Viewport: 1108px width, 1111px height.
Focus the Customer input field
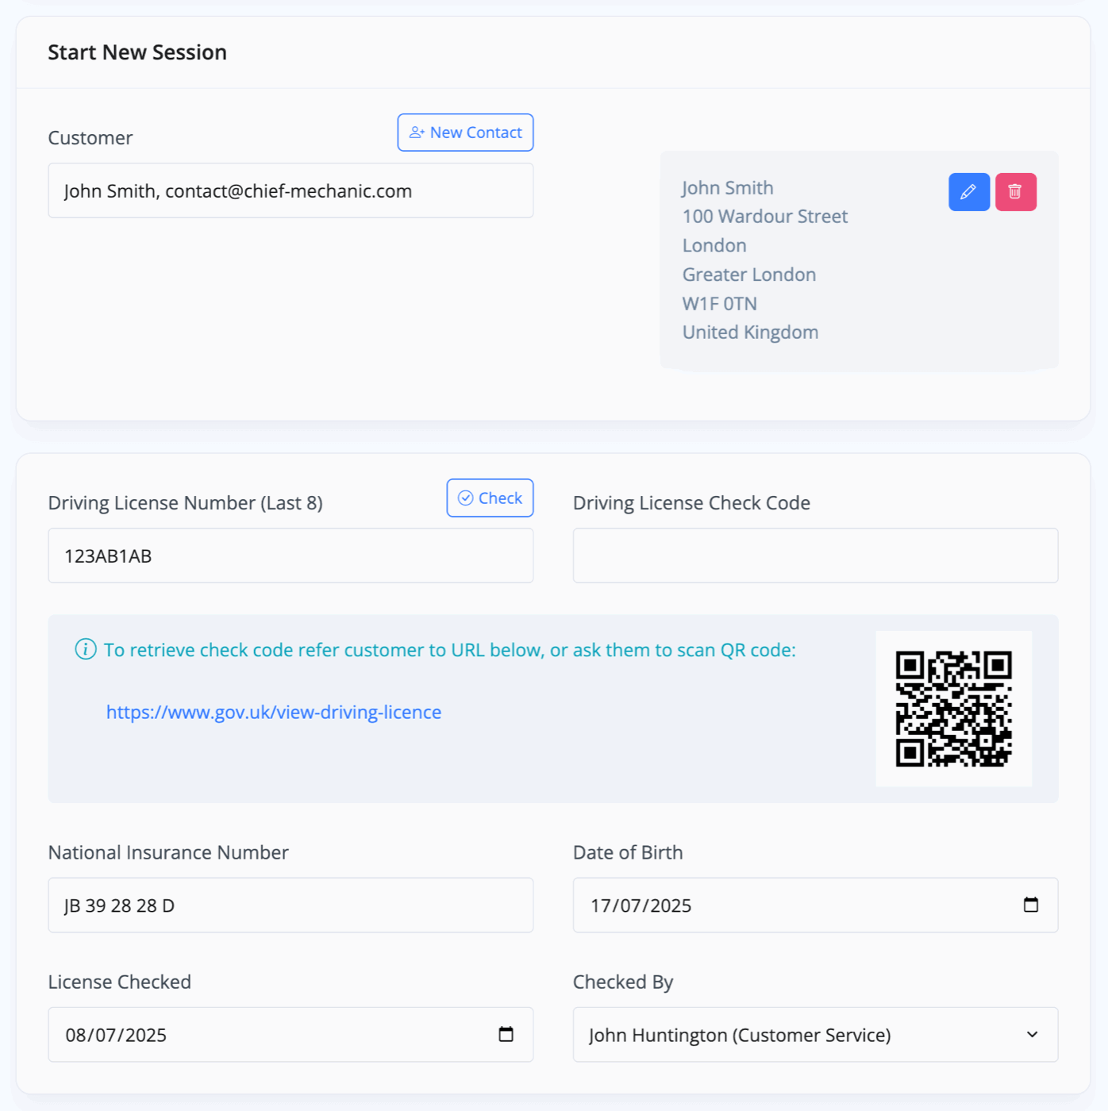[x=290, y=190]
